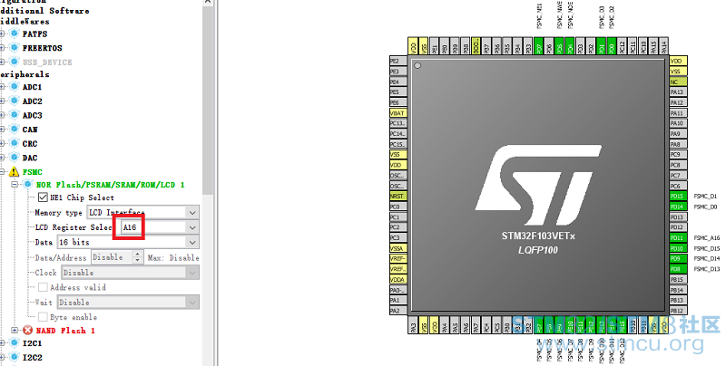Screen dimensions: 726x366
Task: Click the PE2 pin on the chip
Action: click(398, 61)
